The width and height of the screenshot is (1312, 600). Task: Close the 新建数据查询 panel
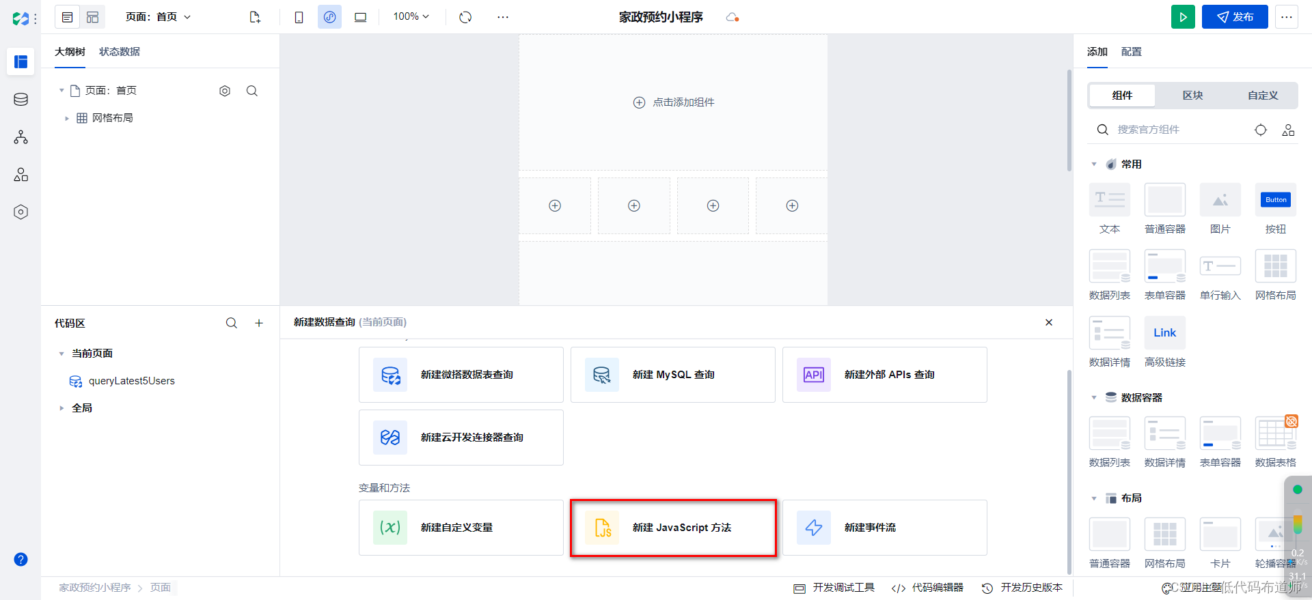point(1049,322)
